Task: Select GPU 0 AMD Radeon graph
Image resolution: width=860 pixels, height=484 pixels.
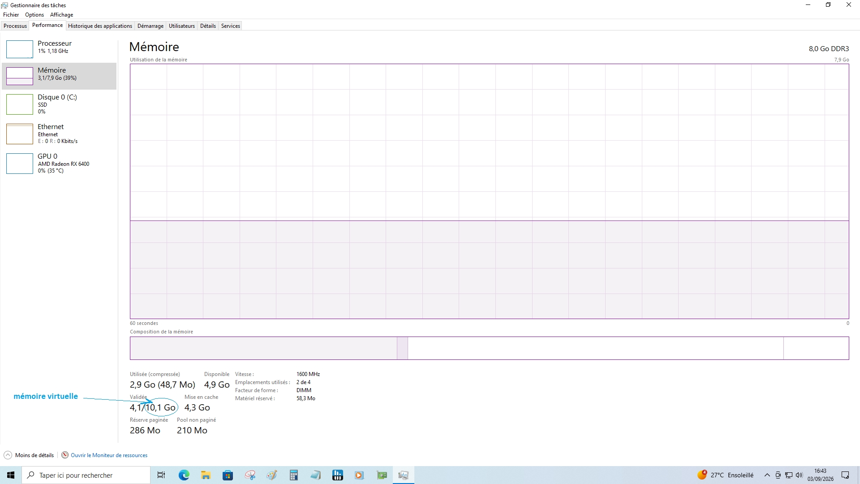Action: (x=20, y=163)
